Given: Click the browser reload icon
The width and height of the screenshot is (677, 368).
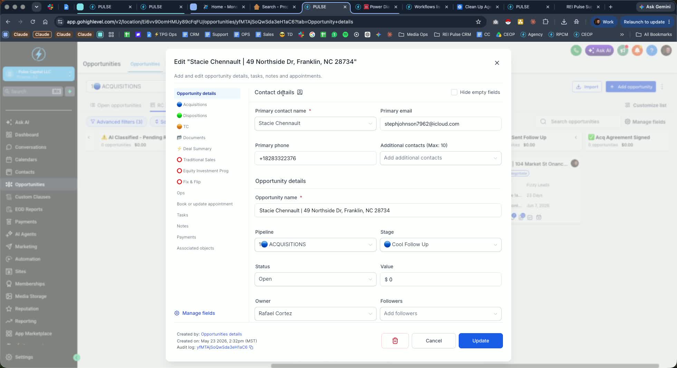Looking at the screenshot, I should 33,22.
